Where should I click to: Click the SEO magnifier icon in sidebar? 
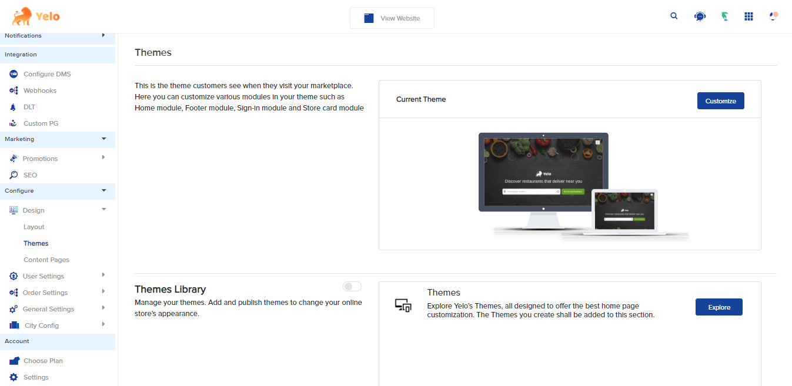click(14, 175)
